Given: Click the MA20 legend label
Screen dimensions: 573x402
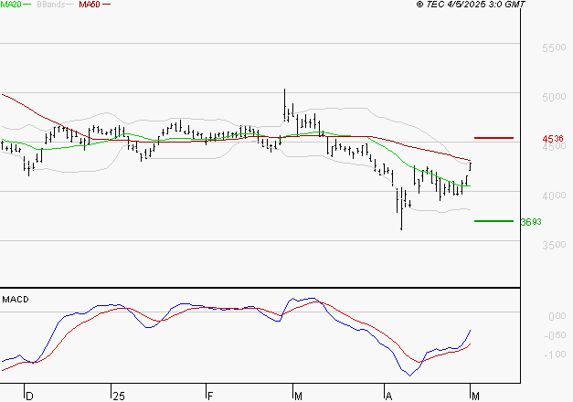Looking at the screenshot, I should point(12,5).
